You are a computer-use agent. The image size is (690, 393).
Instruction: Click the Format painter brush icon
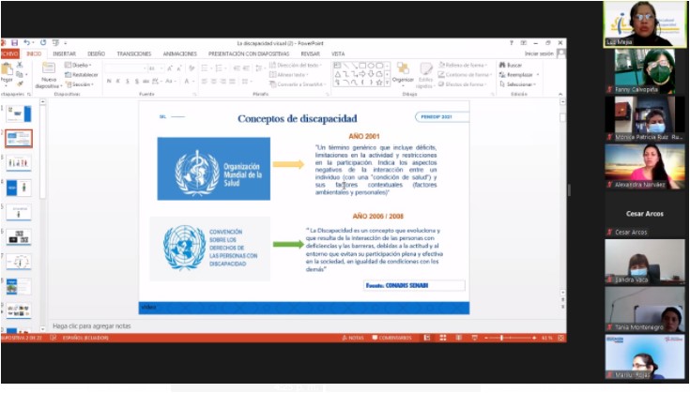tap(20, 83)
